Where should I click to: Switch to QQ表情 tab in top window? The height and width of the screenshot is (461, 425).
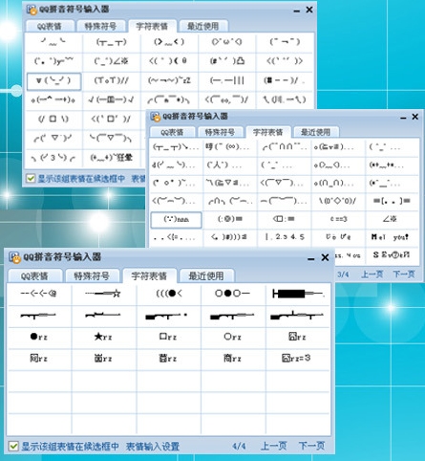(x=50, y=26)
